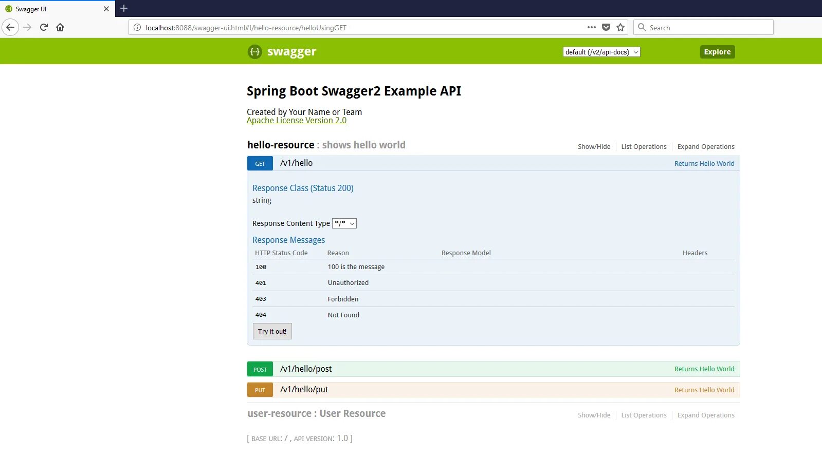
Task: Click the 'BASE URL: / , API VERSION: 1.0' footer text
Action: (300, 438)
